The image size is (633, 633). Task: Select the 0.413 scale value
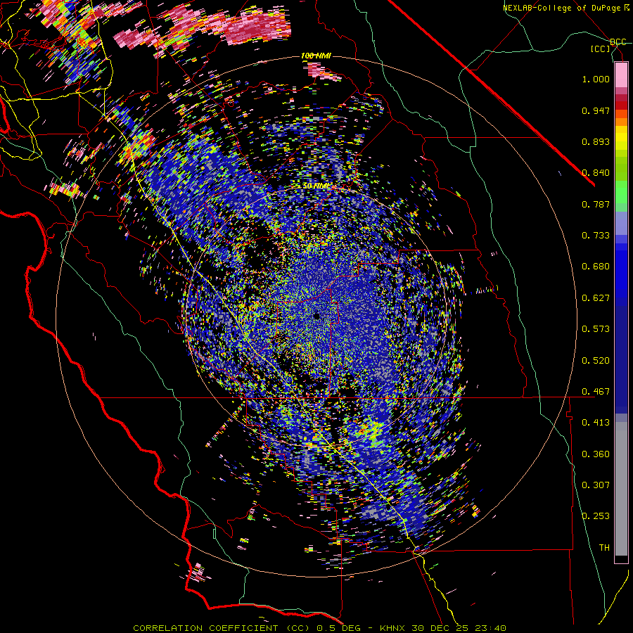(596, 423)
